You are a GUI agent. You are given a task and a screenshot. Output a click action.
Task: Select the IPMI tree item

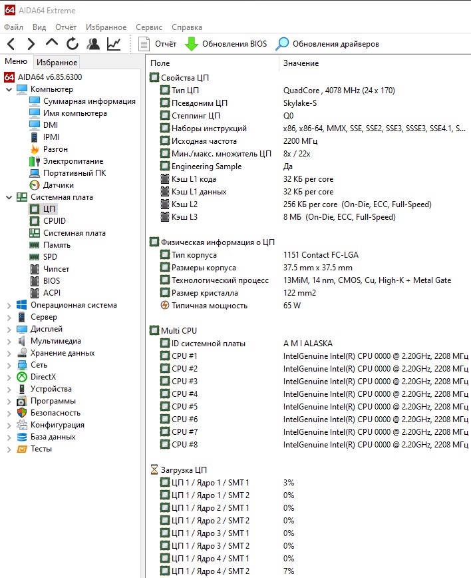click(x=44, y=137)
